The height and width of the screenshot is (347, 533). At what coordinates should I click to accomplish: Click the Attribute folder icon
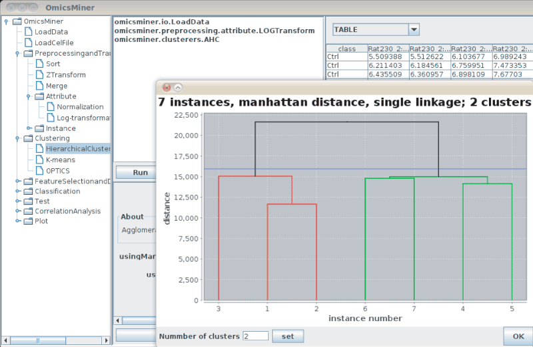(x=39, y=96)
